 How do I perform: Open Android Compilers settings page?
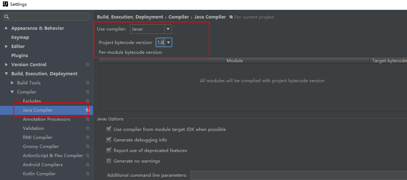[x=43, y=165]
